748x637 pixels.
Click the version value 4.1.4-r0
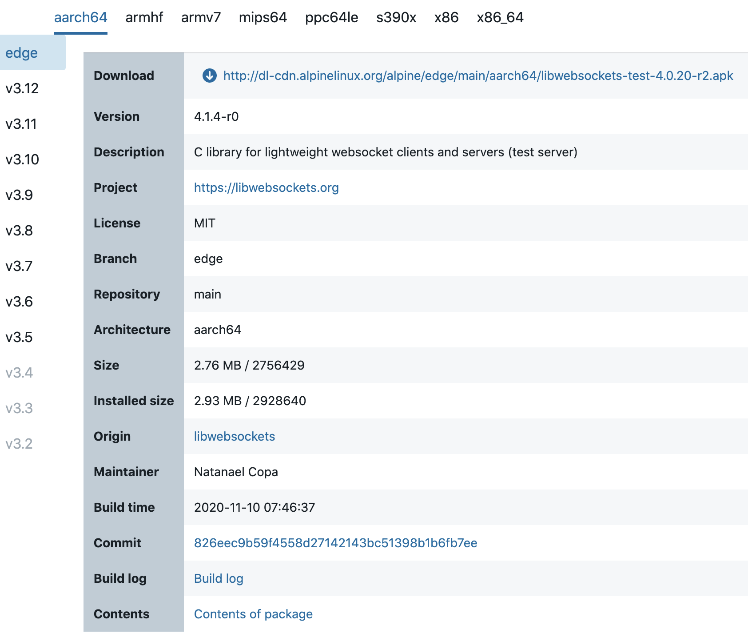[216, 116]
